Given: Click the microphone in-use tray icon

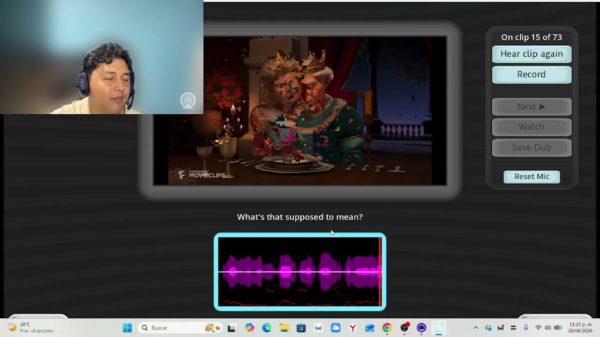Looking at the screenshot, I should tap(526, 328).
